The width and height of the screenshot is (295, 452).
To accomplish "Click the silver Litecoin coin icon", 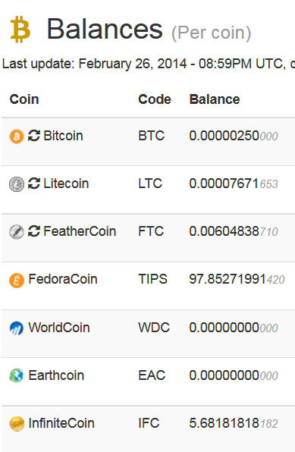I will tap(17, 184).
